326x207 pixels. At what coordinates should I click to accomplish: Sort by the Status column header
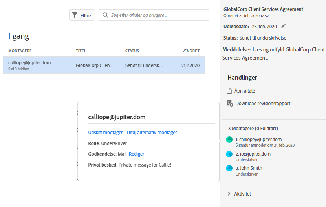pyautogui.click(x=132, y=51)
